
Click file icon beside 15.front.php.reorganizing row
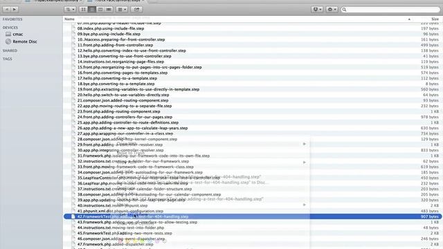(x=73, y=67)
